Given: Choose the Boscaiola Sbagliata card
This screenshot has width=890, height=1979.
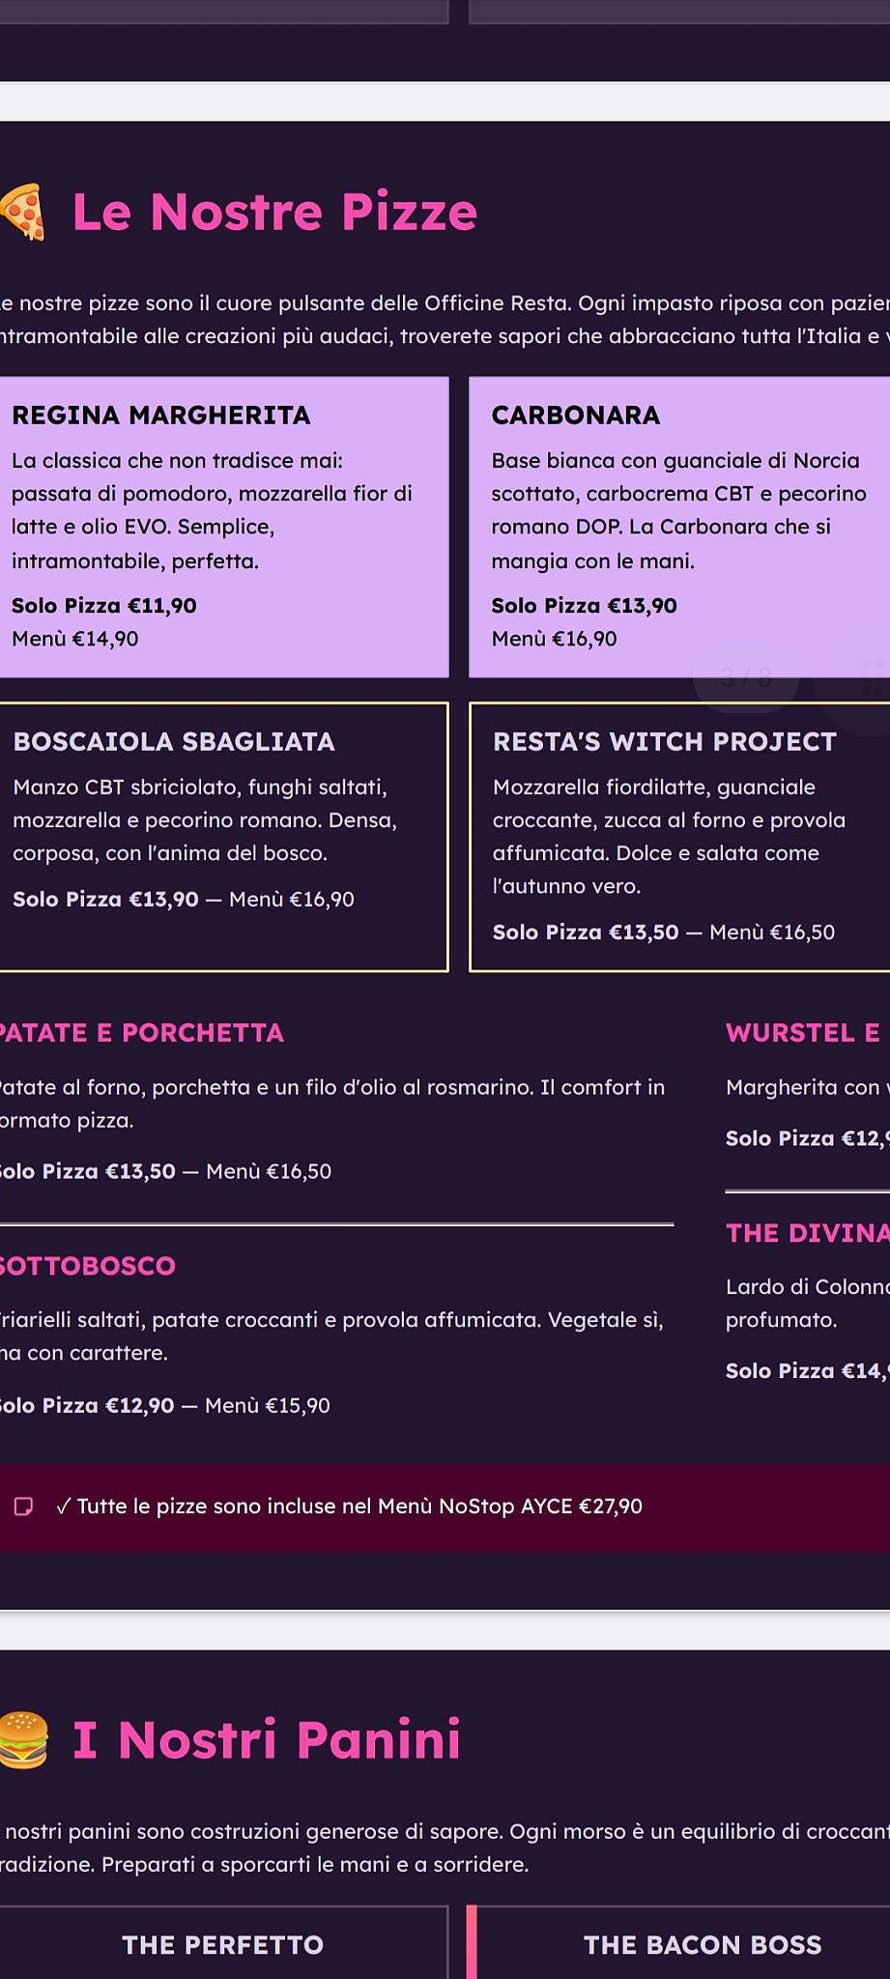Looking at the screenshot, I should 224,837.
